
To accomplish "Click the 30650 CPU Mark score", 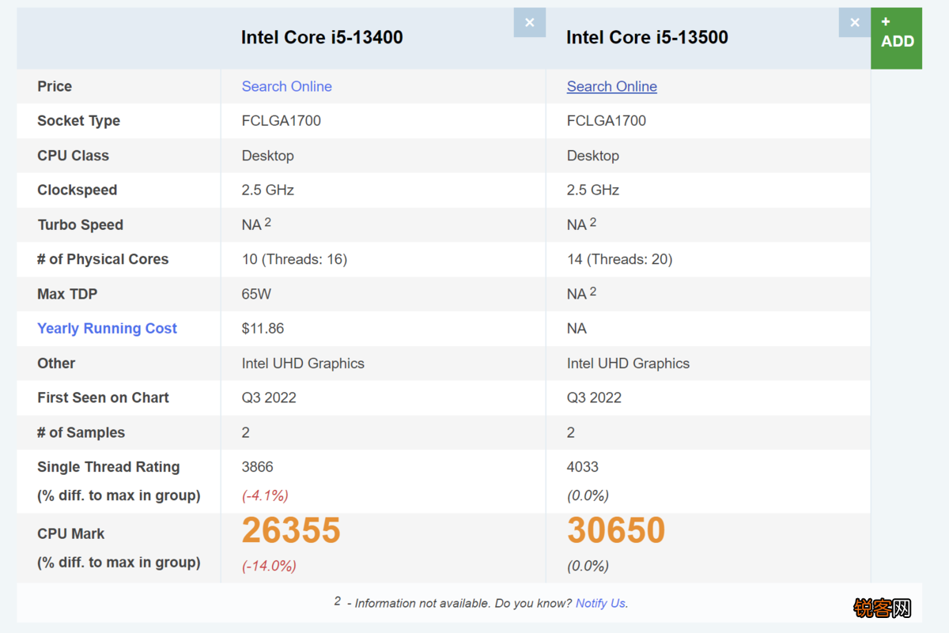I will [x=616, y=530].
